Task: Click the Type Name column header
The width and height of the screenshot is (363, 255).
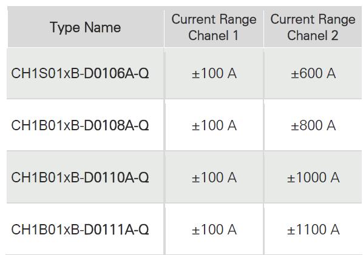Action: coord(86,28)
